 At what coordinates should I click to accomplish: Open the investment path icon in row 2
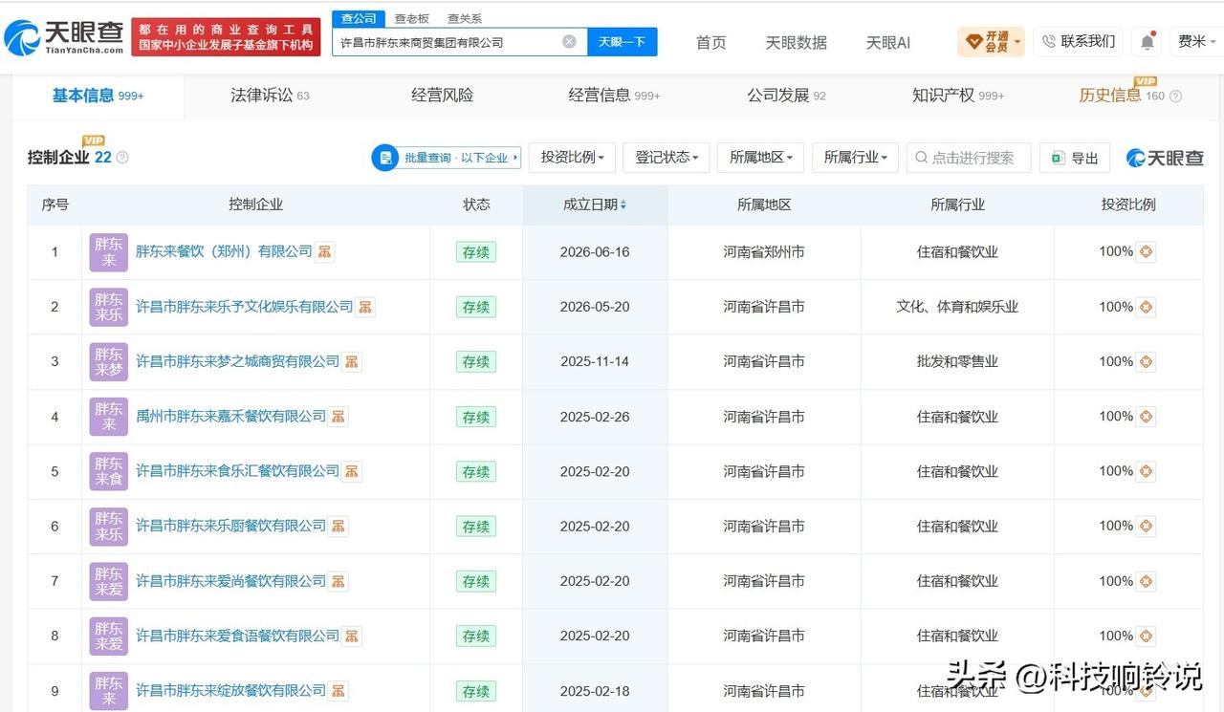(x=1146, y=307)
